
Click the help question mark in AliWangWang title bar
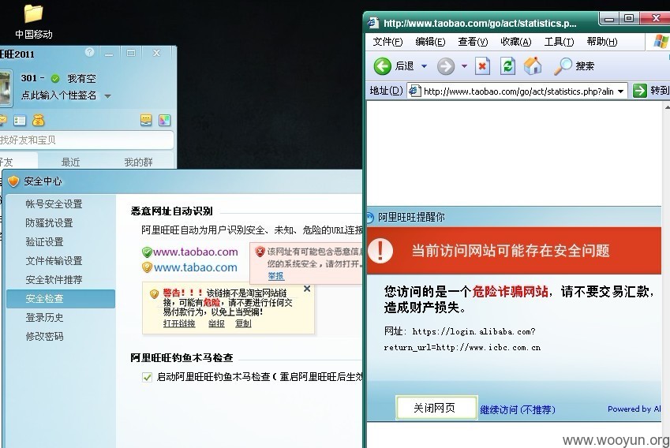click(89, 52)
